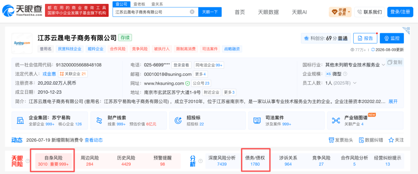Switch to the 查关系 search tab
Screen dimensions: 418x174
[157, 4]
